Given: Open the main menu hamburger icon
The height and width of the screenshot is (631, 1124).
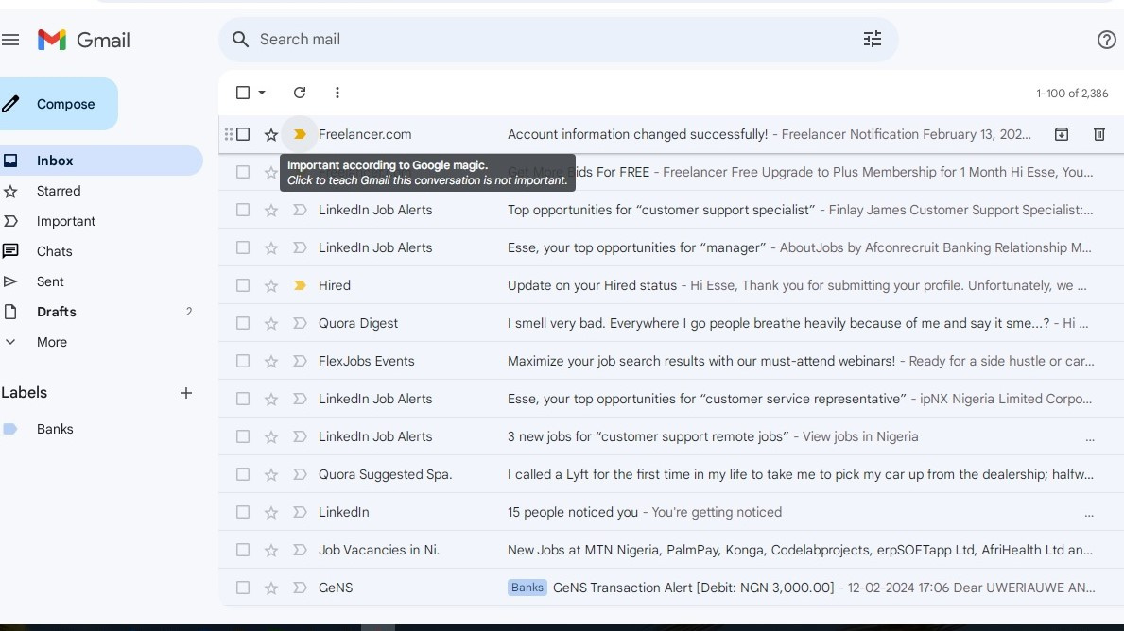Looking at the screenshot, I should coord(10,40).
